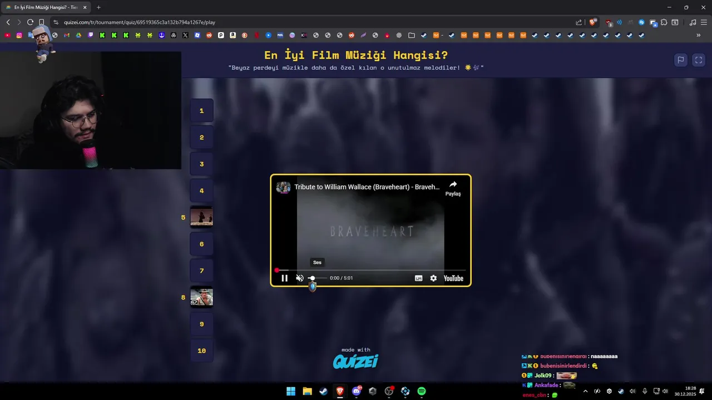Viewport: 712px width, 400px height.
Task: Open YouTube player settings gear
Action: (433, 278)
